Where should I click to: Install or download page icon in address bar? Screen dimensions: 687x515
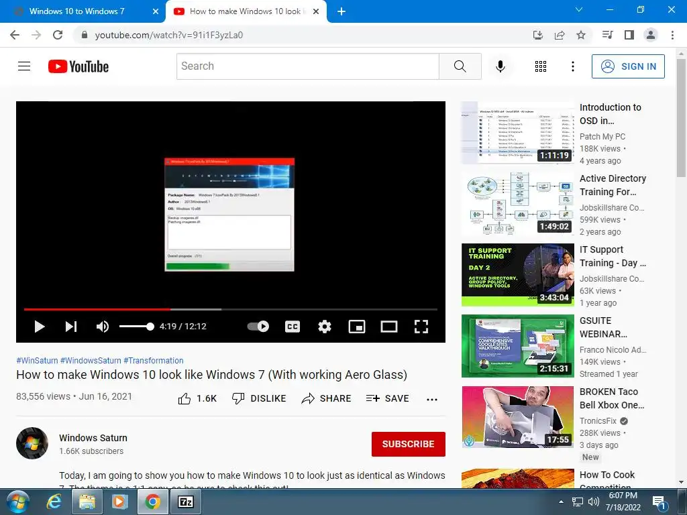click(x=538, y=35)
